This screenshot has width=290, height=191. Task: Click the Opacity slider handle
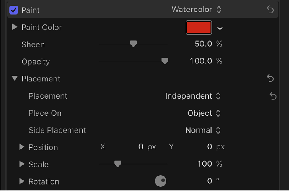pyautogui.click(x=165, y=61)
